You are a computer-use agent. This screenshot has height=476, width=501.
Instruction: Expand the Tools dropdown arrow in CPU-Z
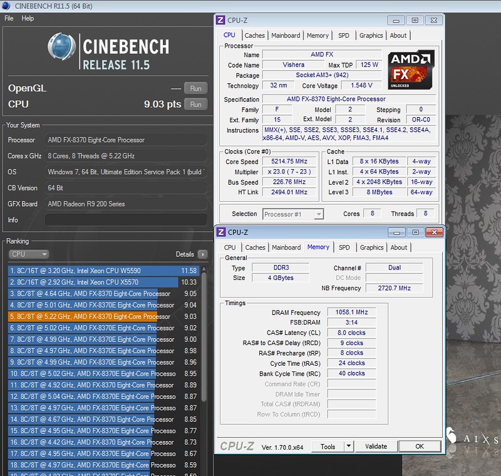pos(349,447)
